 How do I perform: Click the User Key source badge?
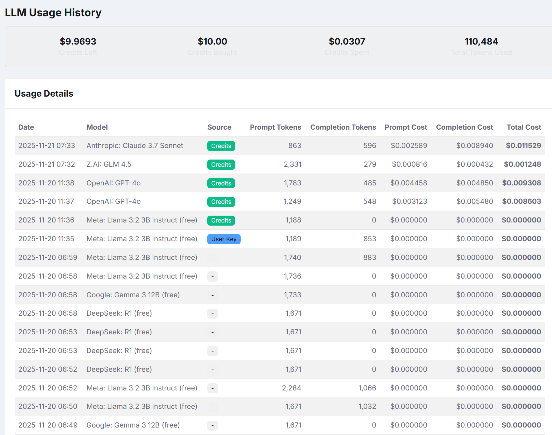click(224, 239)
